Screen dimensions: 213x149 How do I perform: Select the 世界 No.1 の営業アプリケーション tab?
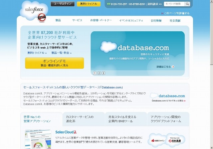click(41, 119)
